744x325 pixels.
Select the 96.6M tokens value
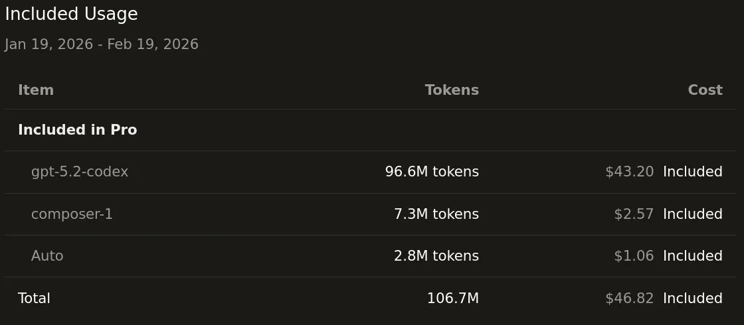432,172
